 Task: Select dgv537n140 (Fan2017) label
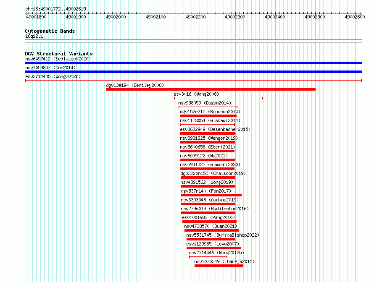[x=206, y=191]
